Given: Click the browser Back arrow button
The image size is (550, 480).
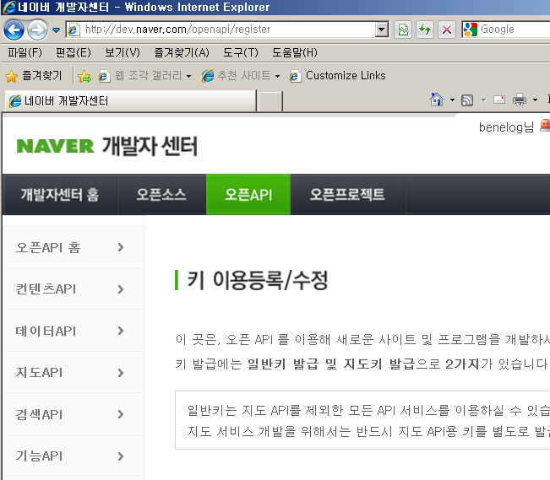Looking at the screenshot, I should tap(14, 30).
